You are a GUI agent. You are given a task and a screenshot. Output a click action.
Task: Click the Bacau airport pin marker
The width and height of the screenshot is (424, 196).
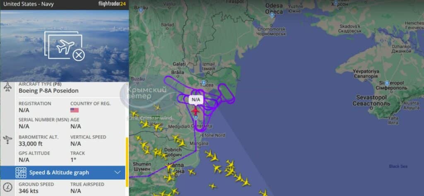[x=141, y=10]
